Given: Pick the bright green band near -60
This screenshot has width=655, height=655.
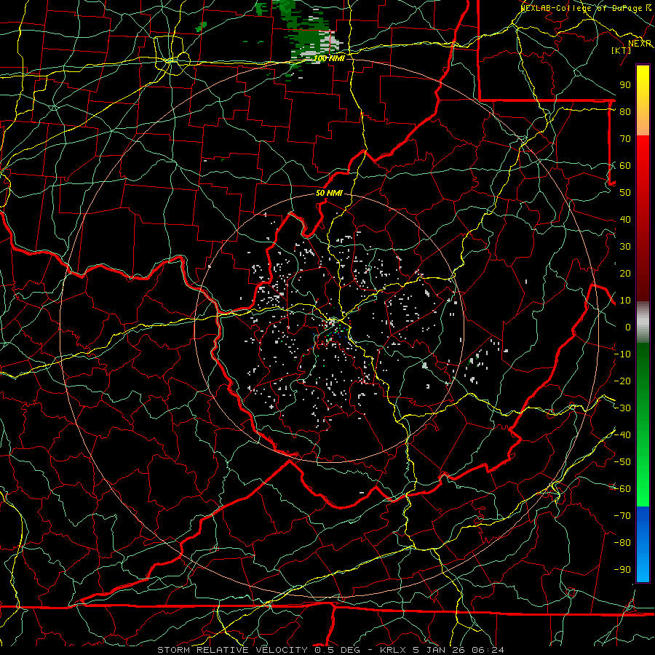Looking at the screenshot, I should pos(643,489).
